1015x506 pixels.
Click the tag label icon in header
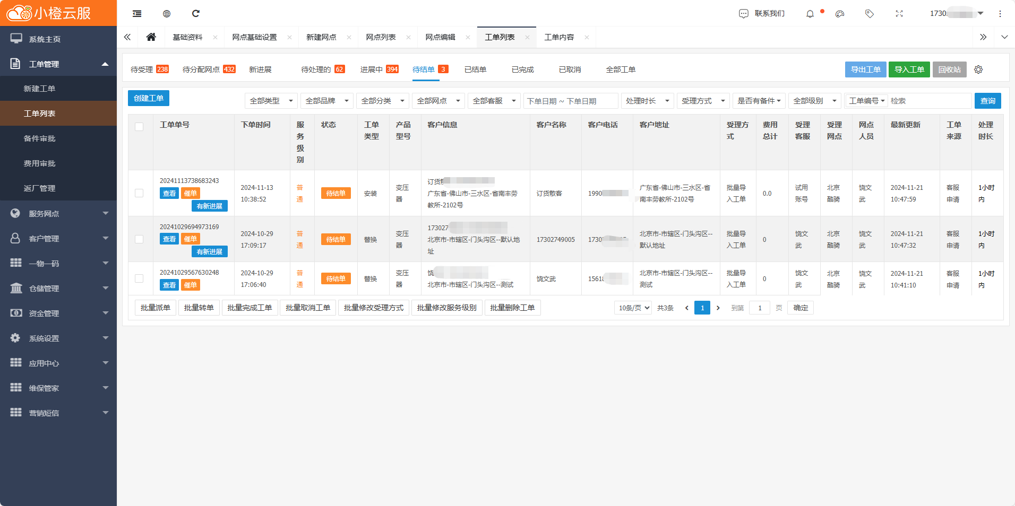[870, 14]
